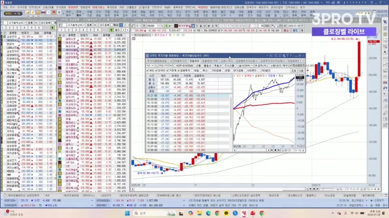The image size is (389, 218).
Task: Click the yellow chart icon in top toolbar
Action: coord(27,12)
